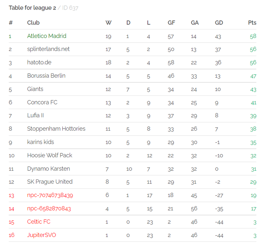
Task: Open Stoppenham Hottories club page
Action: 56,129
